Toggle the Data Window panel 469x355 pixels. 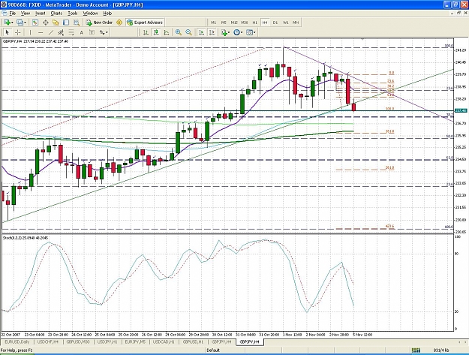[x=46, y=23]
